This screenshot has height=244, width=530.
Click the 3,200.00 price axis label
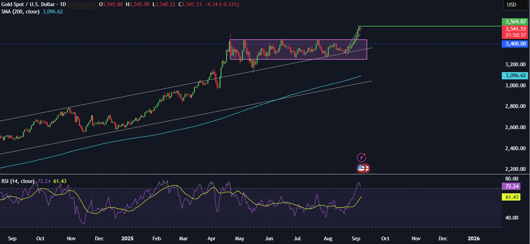point(515,64)
